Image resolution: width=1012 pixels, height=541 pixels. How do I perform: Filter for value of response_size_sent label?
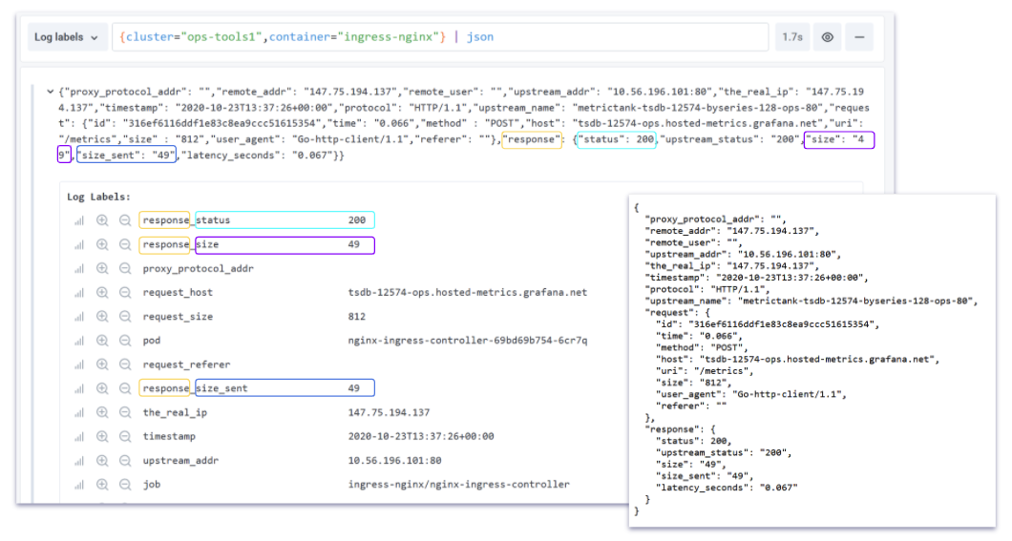tap(102, 388)
